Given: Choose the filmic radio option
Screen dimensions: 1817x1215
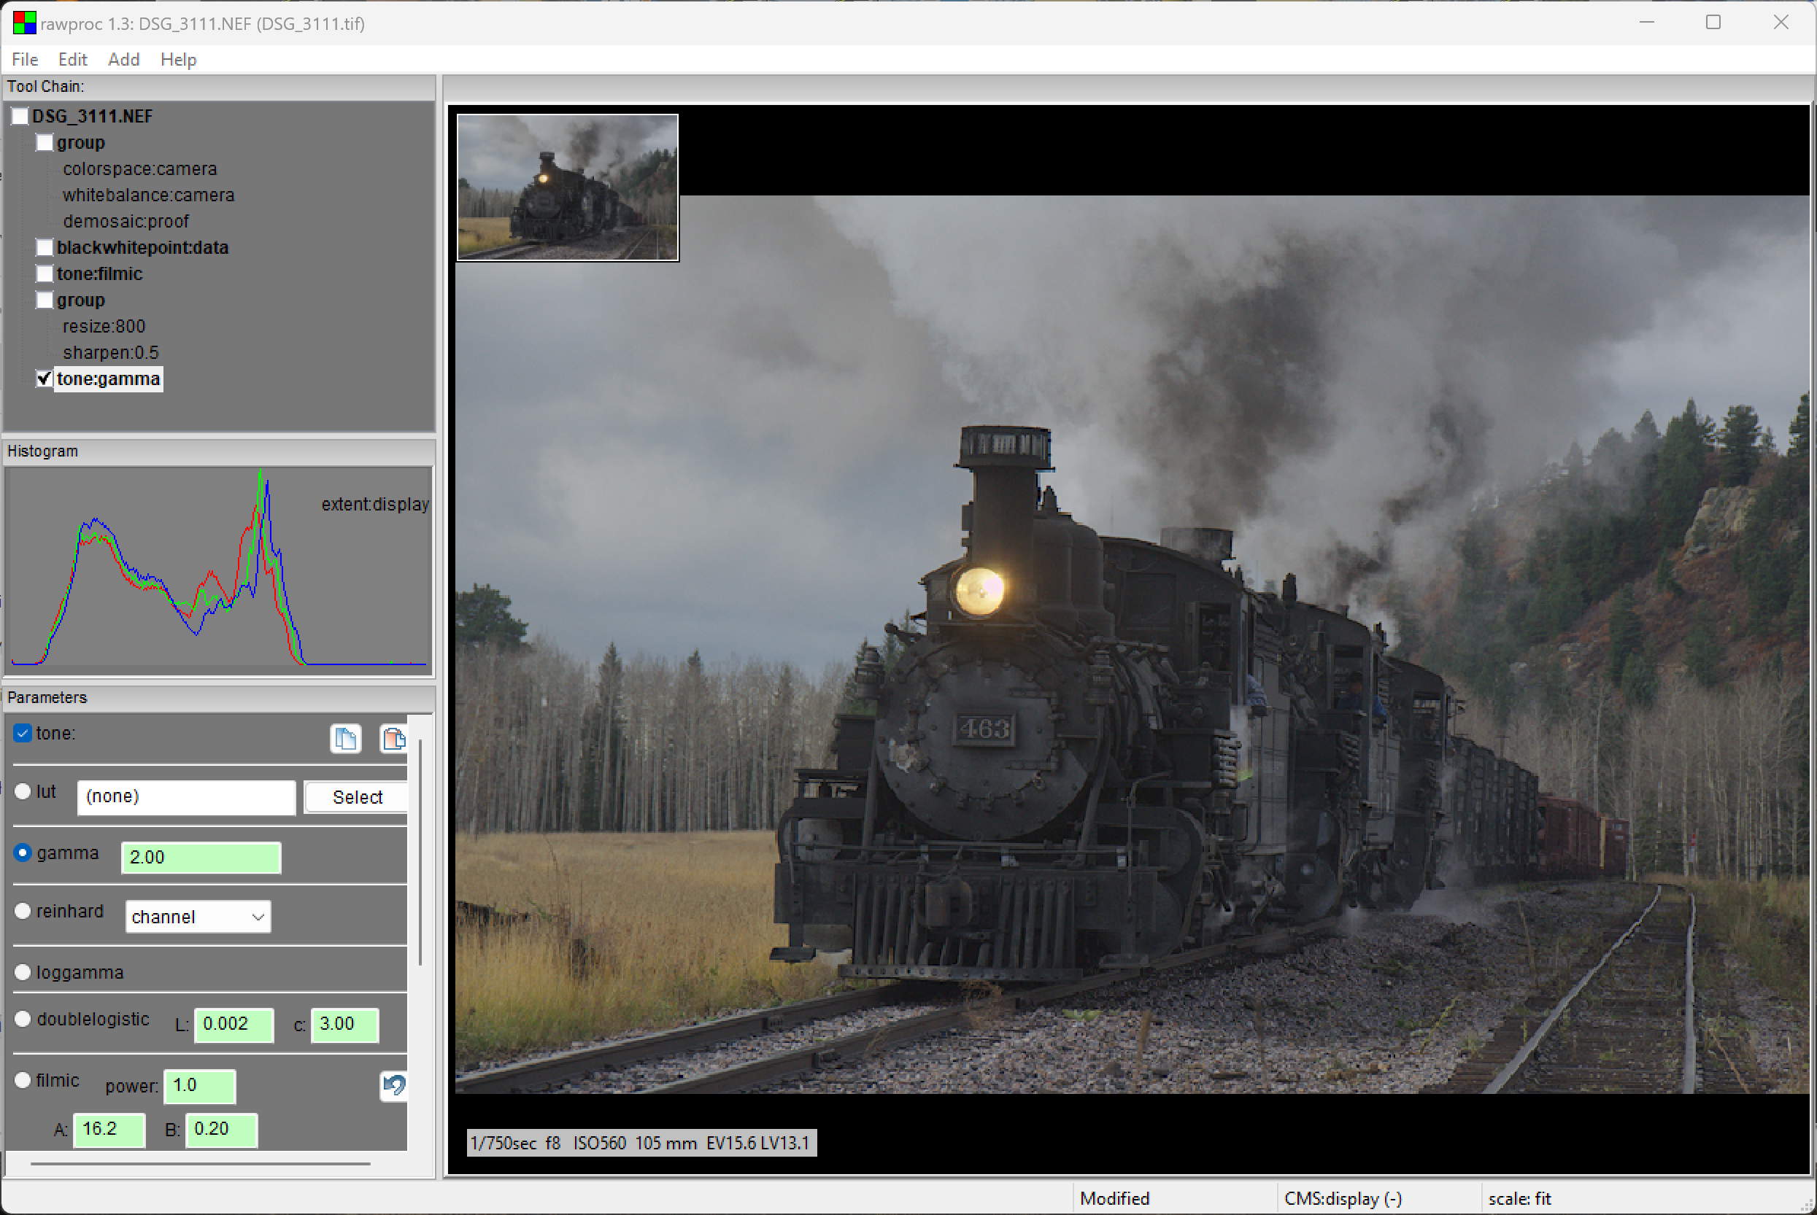Looking at the screenshot, I should click(x=23, y=1080).
